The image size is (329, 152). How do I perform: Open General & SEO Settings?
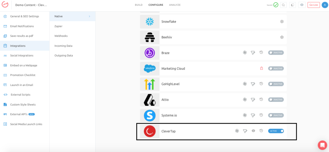point(25,16)
